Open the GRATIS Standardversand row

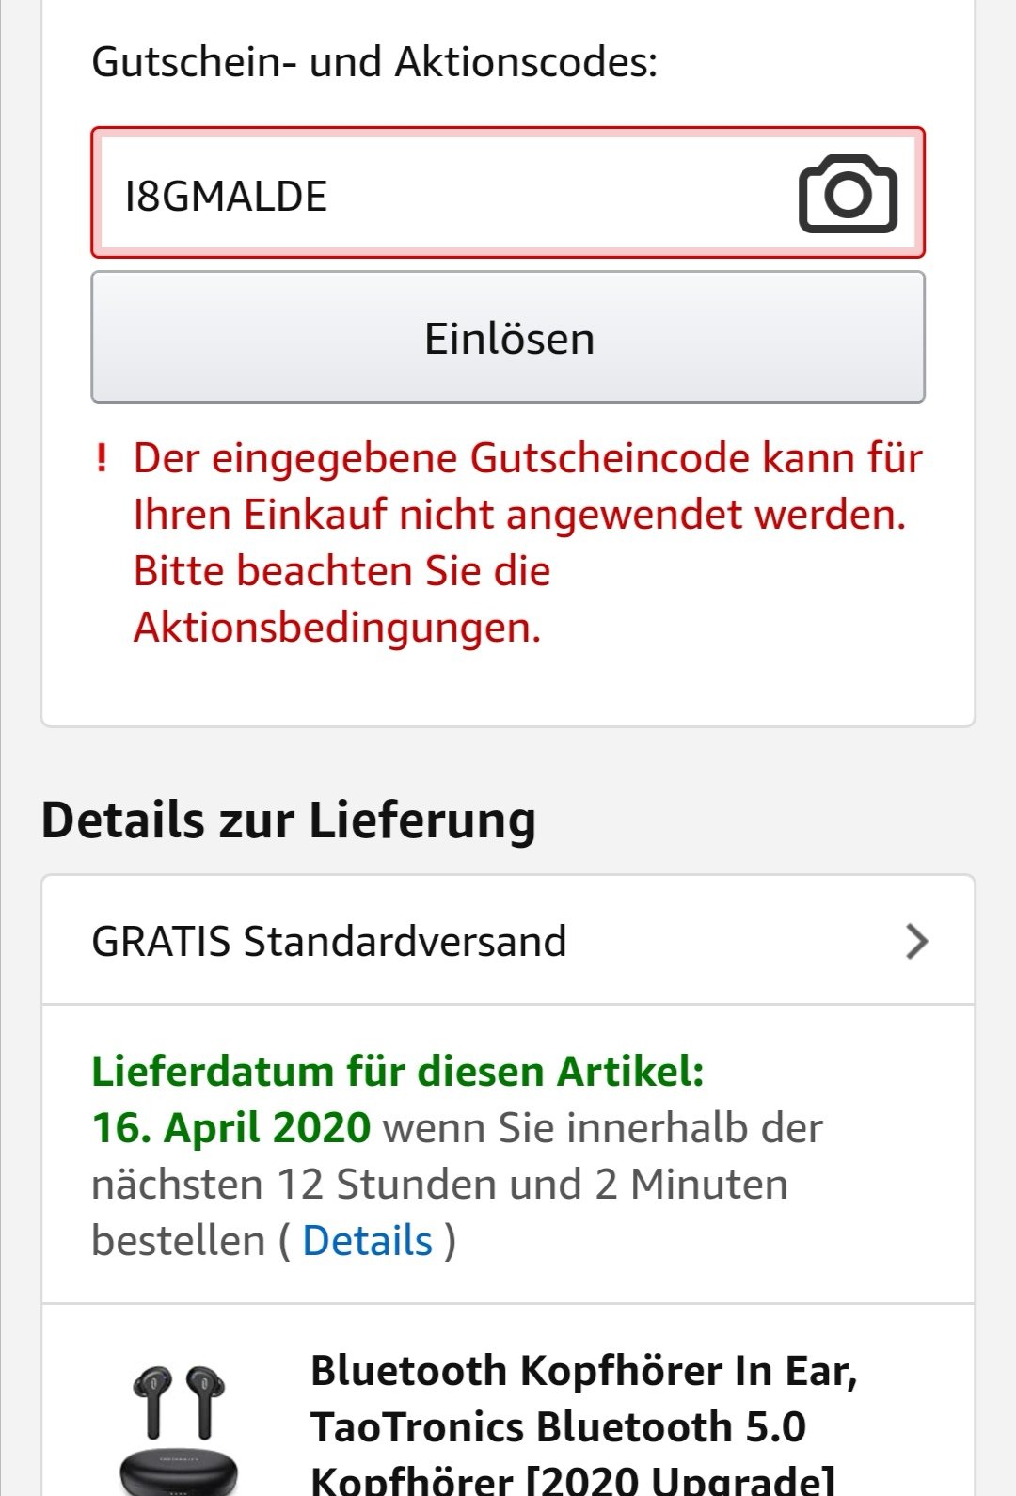point(329,941)
